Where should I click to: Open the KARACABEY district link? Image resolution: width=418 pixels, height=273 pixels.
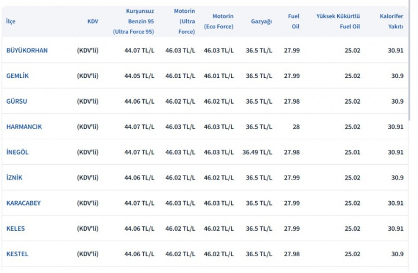pyautogui.click(x=23, y=203)
